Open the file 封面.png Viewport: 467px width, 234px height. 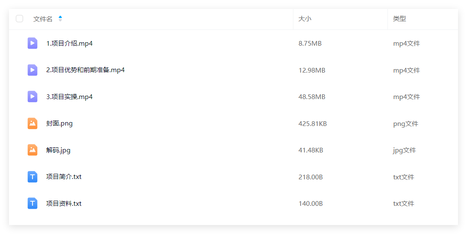pyautogui.click(x=59, y=124)
